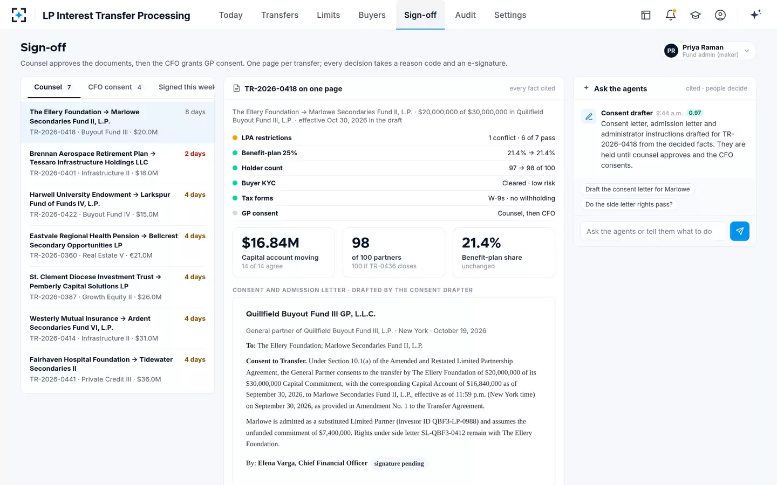Click the graduation cap help icon
The height and width of the screenshot is (485, 777).
point(696,15)
